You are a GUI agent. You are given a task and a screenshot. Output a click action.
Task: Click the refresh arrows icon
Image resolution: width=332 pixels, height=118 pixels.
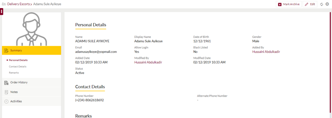coord(322,4)
